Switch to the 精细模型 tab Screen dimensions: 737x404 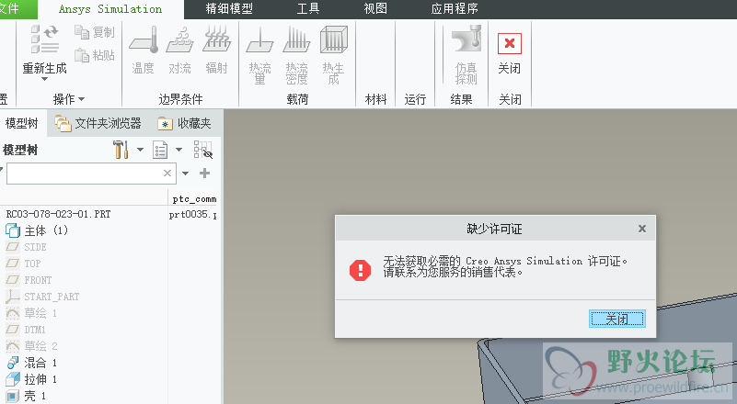(x=229, y=9)
